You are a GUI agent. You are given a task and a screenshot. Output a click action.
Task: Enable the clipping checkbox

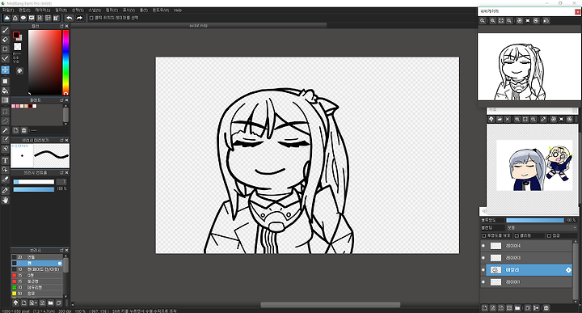click(x=517, y=236)
